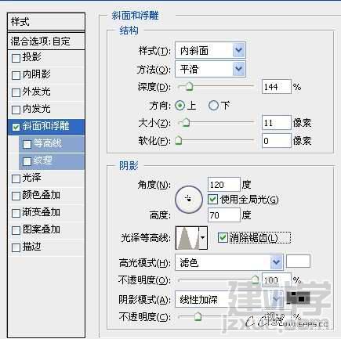Open the 光泽等高线 contour thumbnail picker
This screenshot has height=339, width=341.
[188, 238]
